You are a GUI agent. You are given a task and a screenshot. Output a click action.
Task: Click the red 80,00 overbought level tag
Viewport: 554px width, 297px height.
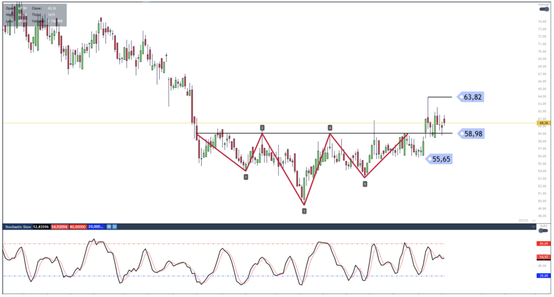pos(544,244)
